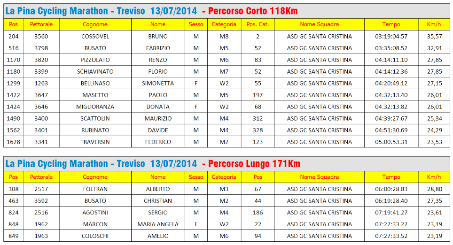Click category position 197
The image size is (453, 245).
(x=258, y=95)
